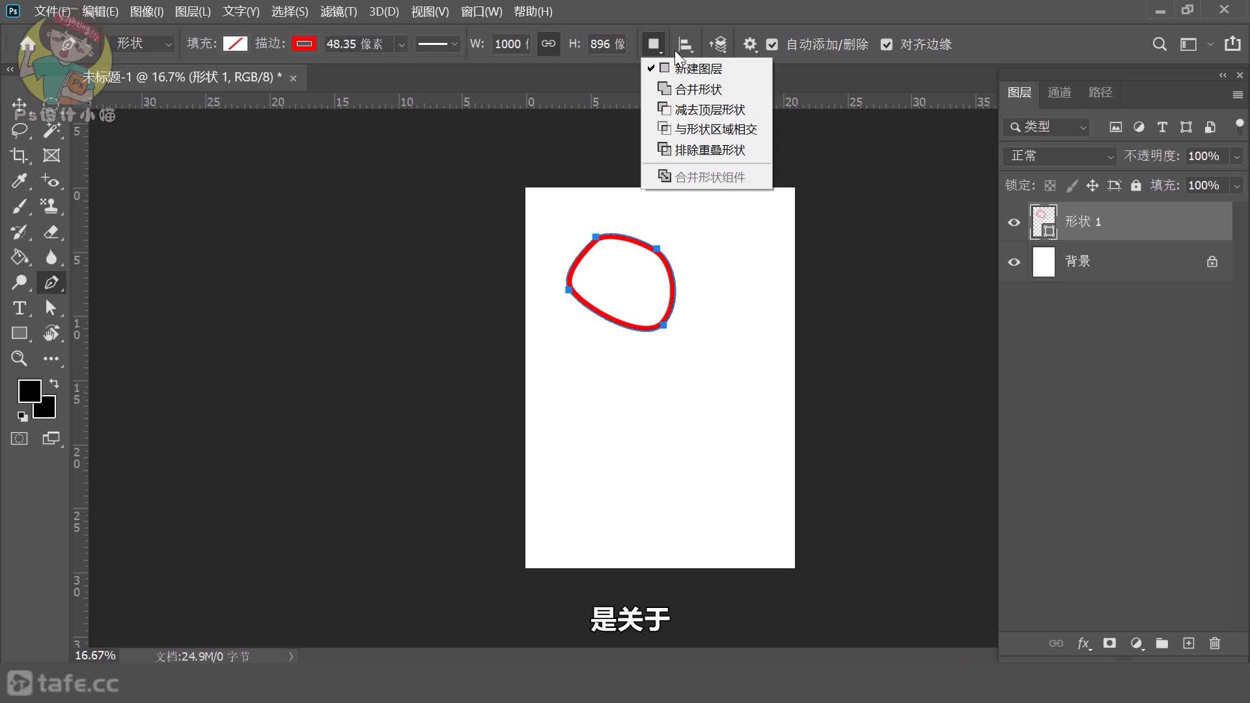Select the Lasso tool
Viewport: 1250px width, 703px height.
19,130
